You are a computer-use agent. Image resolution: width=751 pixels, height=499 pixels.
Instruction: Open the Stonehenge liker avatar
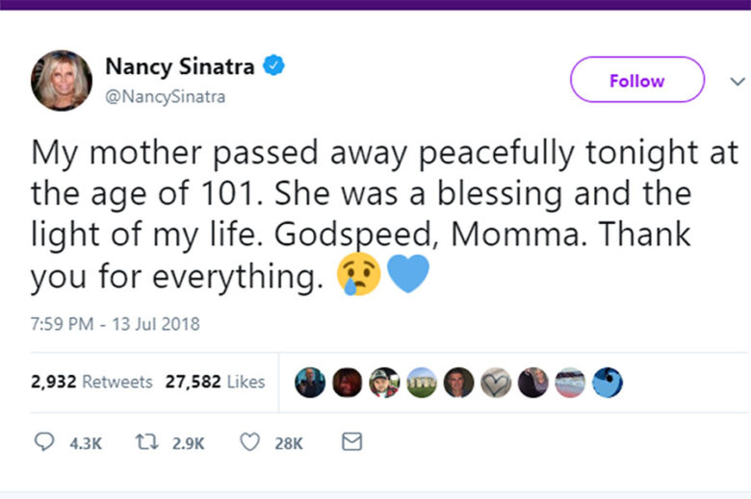[x=422, y=383]
